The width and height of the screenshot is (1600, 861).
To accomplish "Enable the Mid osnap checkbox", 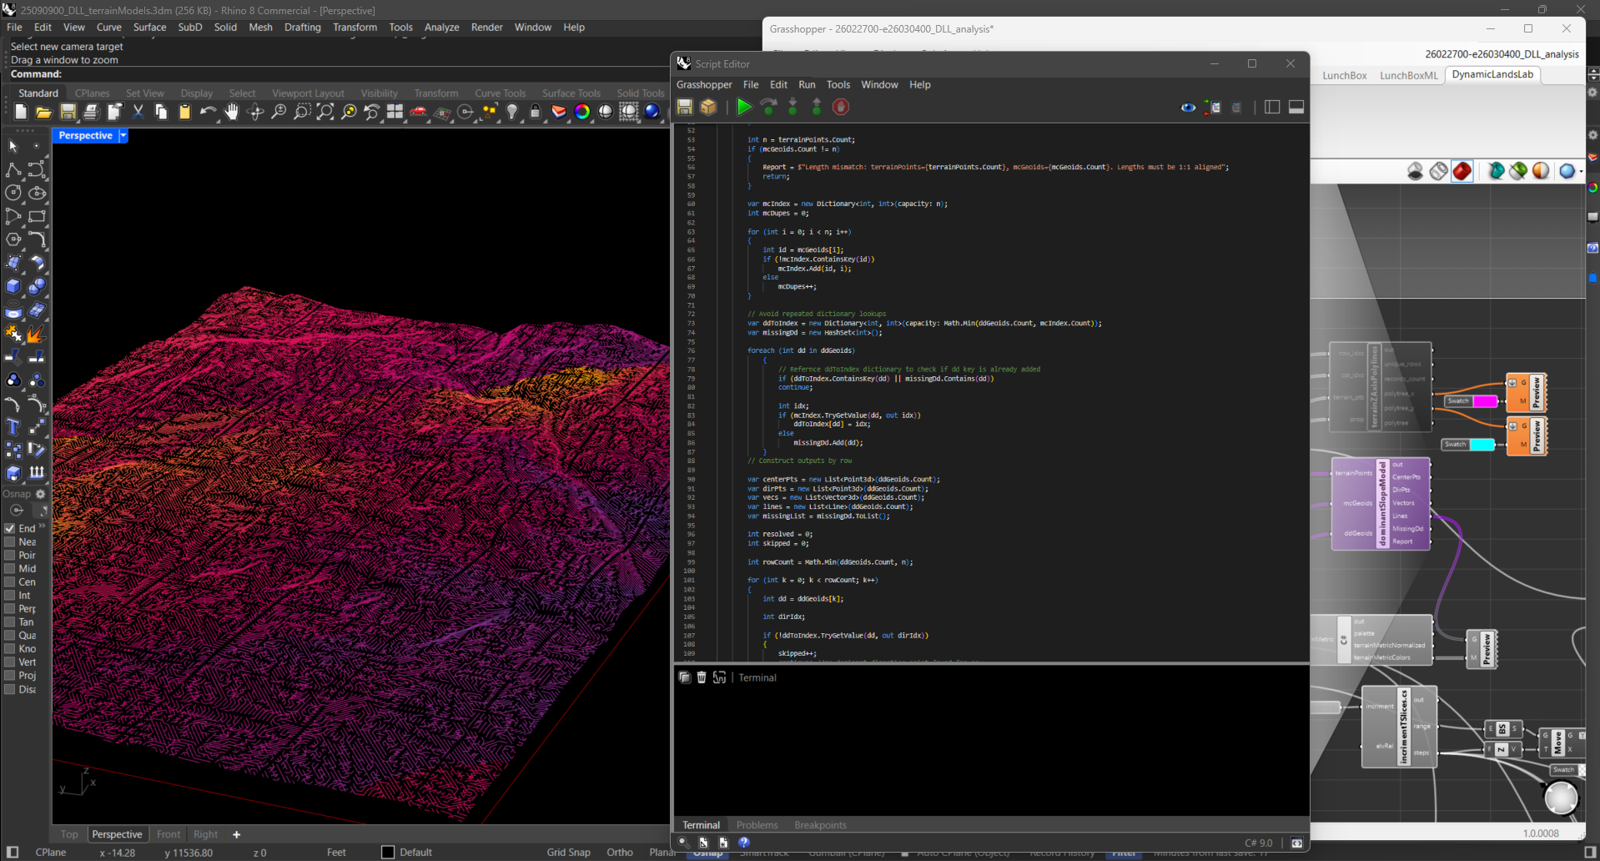I will 10,568.
